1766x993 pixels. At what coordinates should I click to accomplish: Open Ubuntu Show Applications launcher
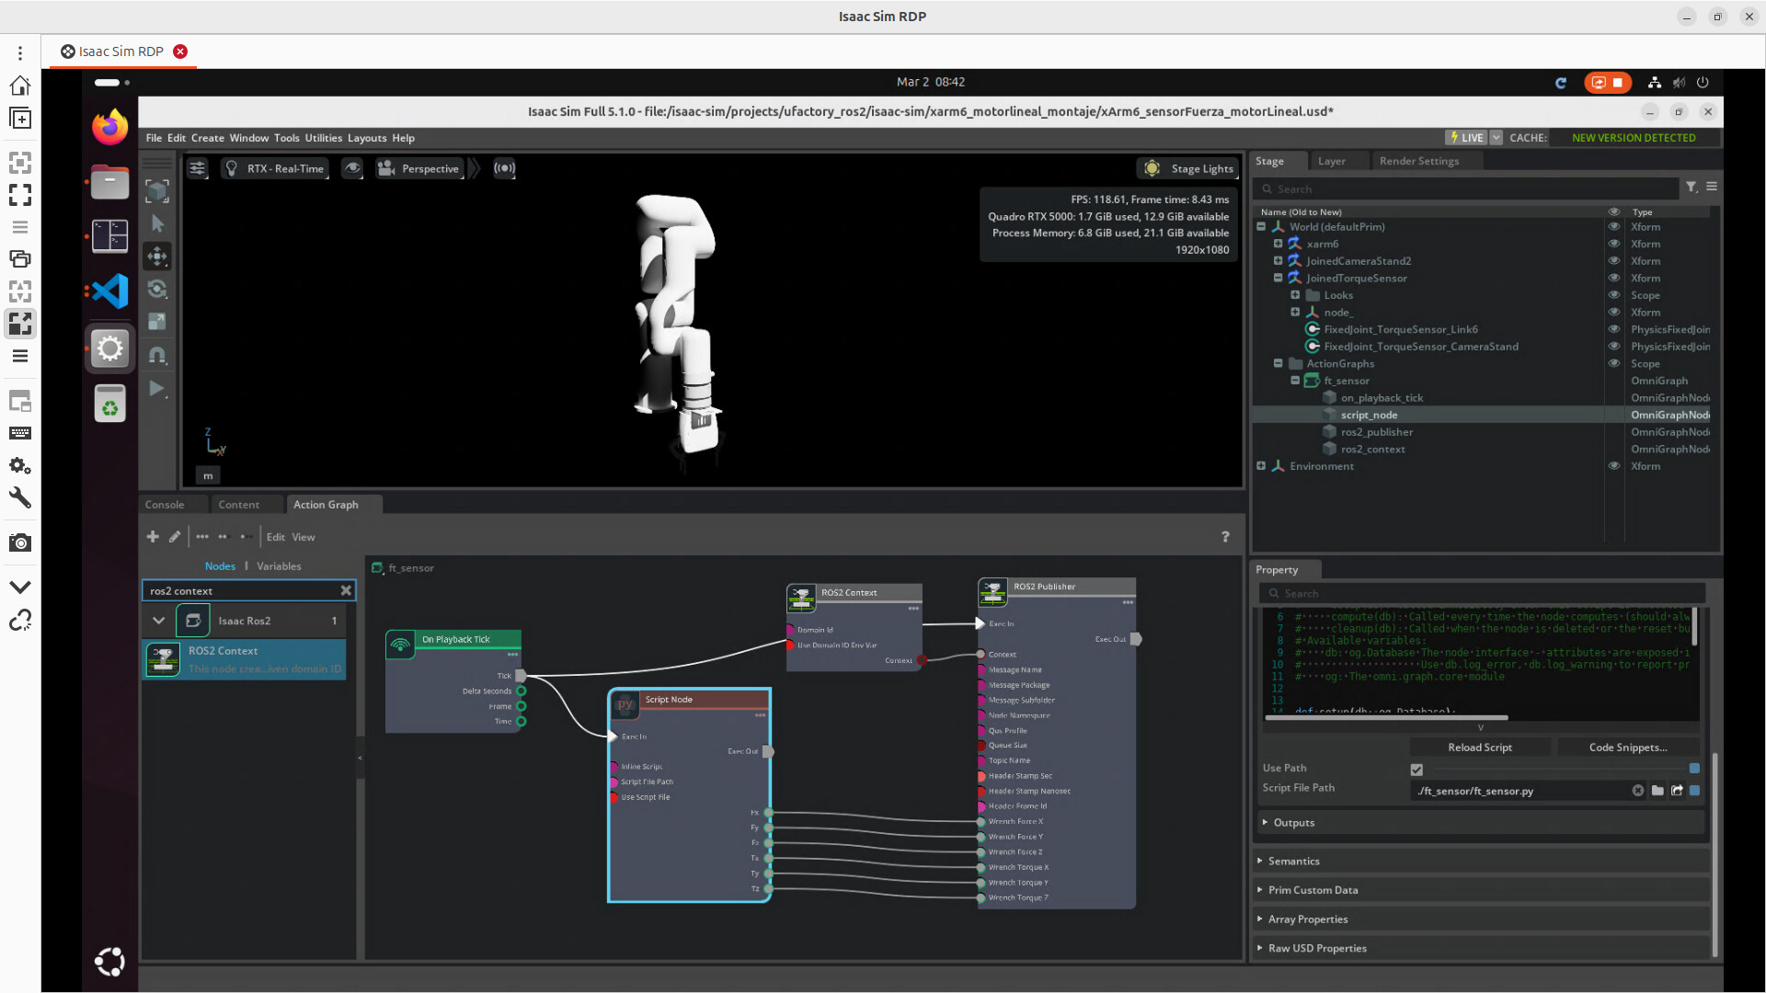coord(109,962)
